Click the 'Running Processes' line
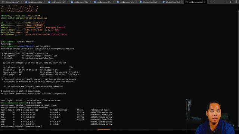This screenshot has height=134, width=239. click(x=15, y=32)
